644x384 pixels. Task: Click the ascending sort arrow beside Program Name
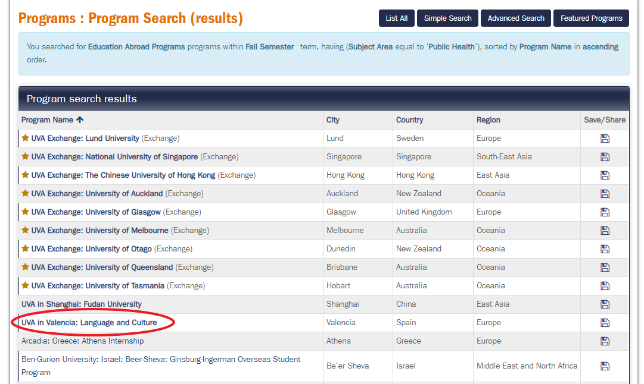coord(80,119)
